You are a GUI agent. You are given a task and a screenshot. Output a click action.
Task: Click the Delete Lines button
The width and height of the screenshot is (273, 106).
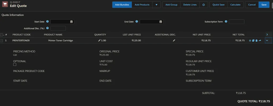pos(190,5)
